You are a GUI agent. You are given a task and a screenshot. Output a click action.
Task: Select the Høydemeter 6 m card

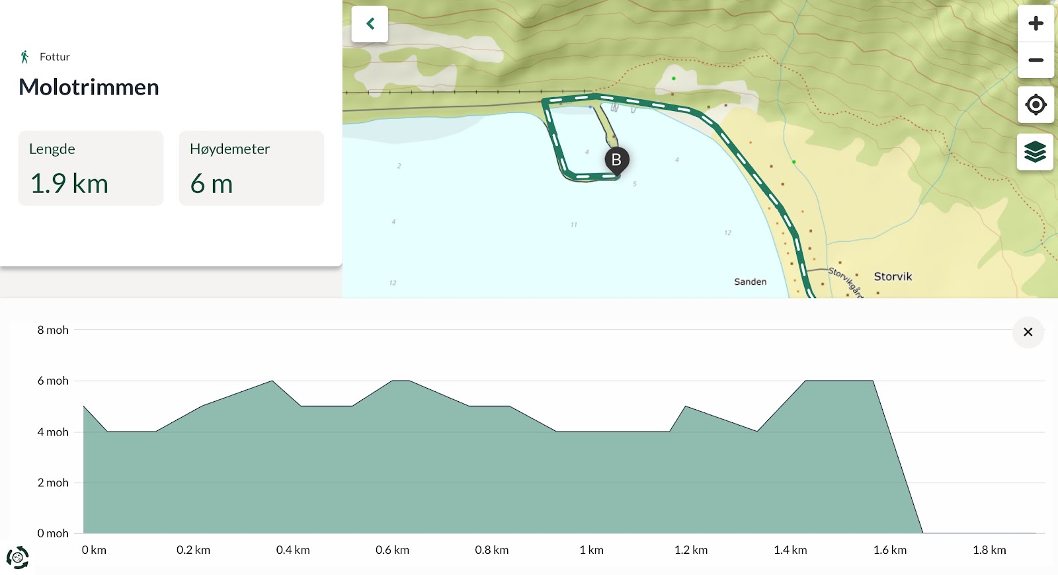click(251, 168)
